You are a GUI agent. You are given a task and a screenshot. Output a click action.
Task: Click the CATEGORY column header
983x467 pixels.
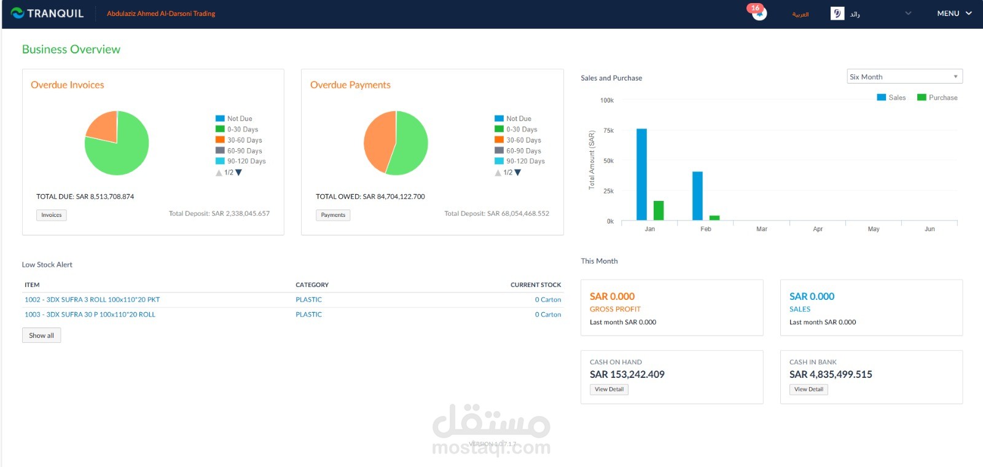point(312,285)
